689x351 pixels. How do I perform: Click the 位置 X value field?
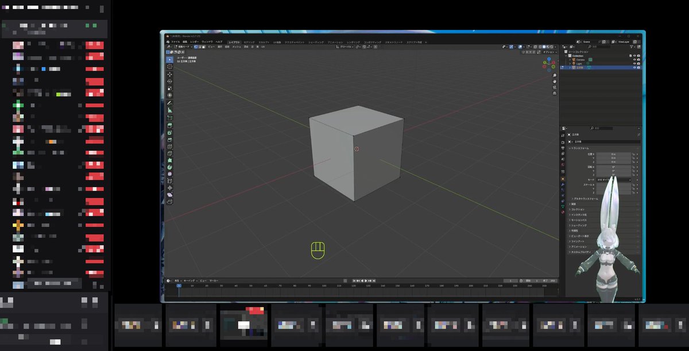pyautogui.click(x=613, y=154)
